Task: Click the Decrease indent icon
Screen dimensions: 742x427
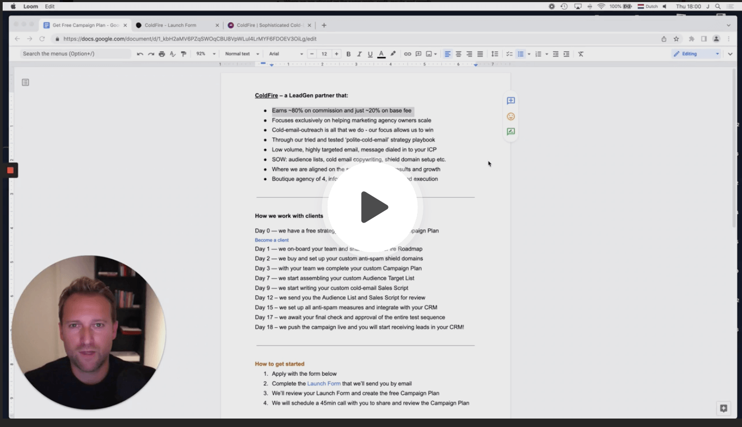Action: (x=555, y=54)
